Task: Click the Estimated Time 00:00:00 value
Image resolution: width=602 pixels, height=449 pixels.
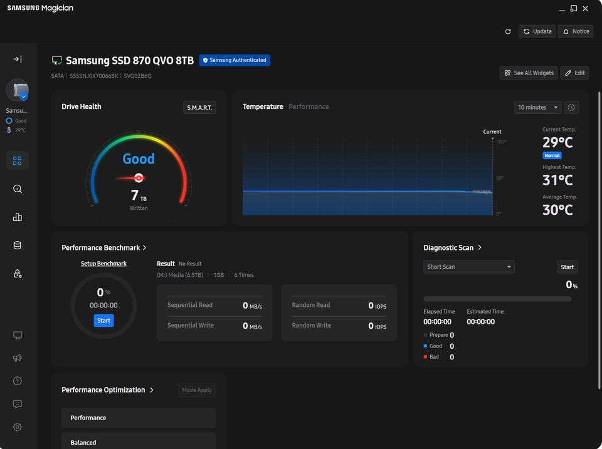Action: (x=481, y=322)
